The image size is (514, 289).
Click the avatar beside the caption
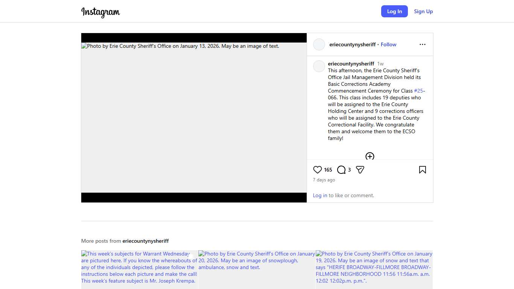pyautogui.click(x=319, y=66)
